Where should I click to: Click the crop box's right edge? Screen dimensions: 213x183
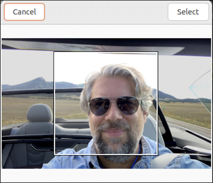tap(158, 103)
